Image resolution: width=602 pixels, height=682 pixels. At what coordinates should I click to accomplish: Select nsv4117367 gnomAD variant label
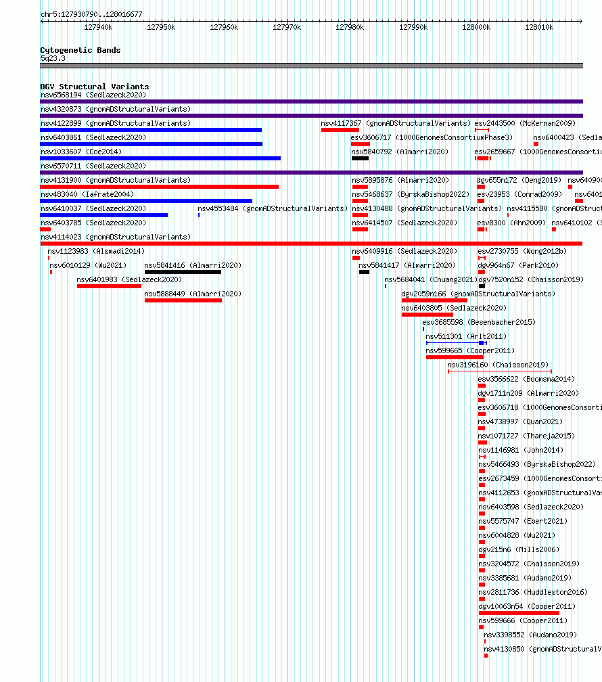pyautogui.click(x=396, y=124)
